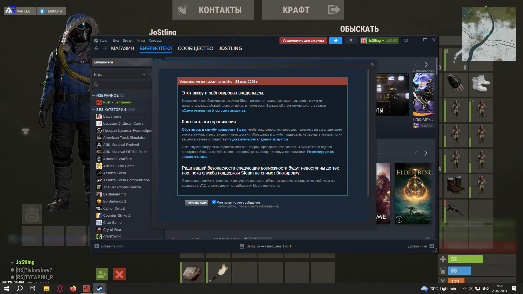Click the brown boots item in loot panel

[455, 186]
